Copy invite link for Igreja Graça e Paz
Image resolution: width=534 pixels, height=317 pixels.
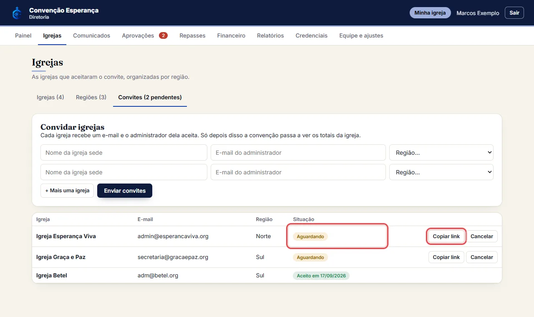pos(446,257)
